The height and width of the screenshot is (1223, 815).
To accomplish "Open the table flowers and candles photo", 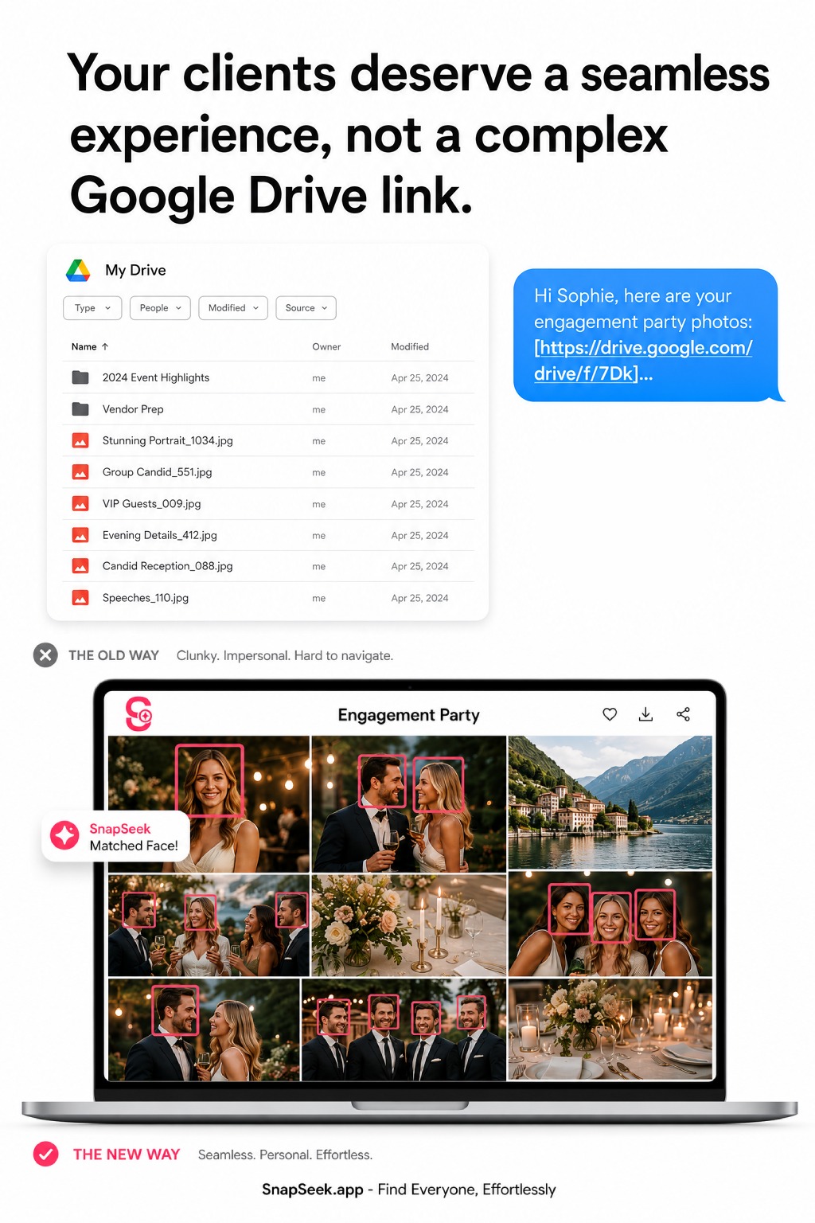I will 409,926.
